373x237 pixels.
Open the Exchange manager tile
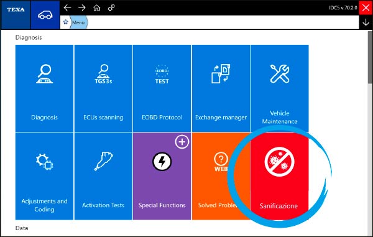221,88
